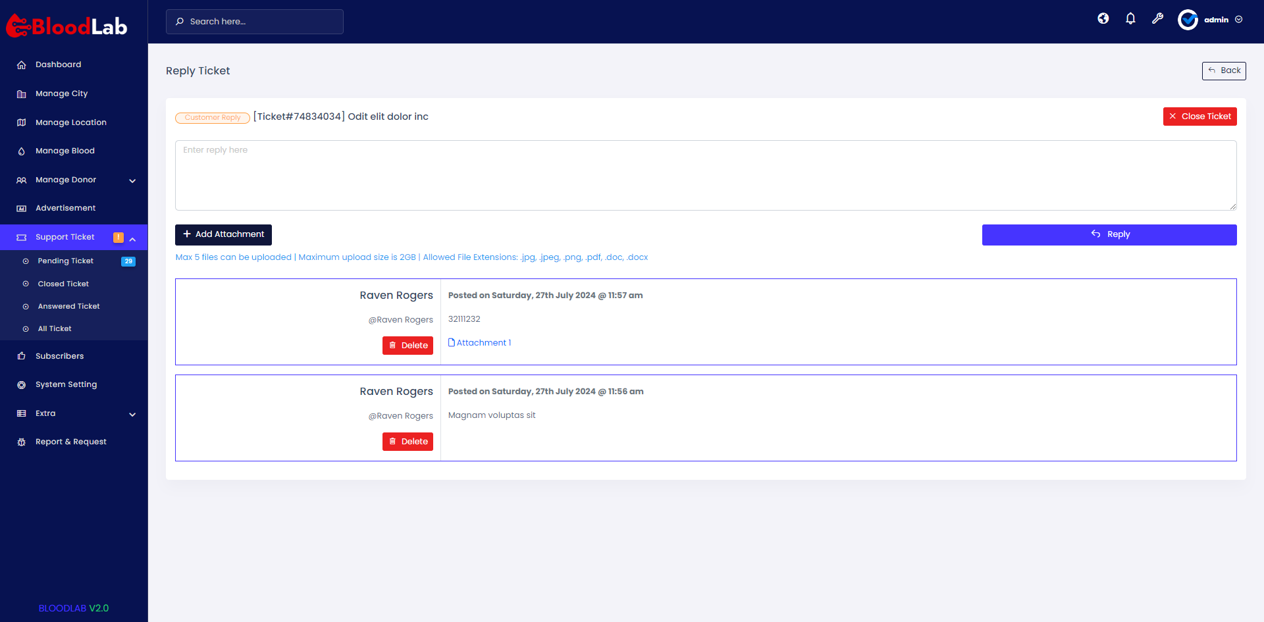Check notifications via the bell icon
This screenshot has height=622, width=1264.
click(1130, 18)
